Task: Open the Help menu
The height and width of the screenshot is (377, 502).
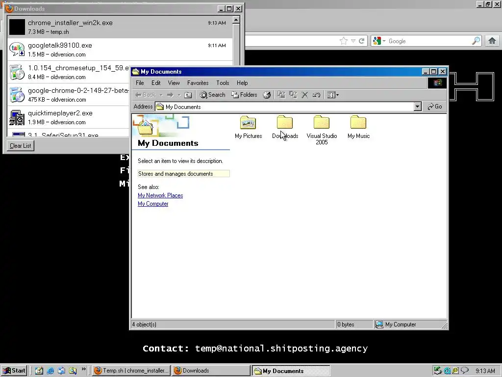Action: coord(242,83)
